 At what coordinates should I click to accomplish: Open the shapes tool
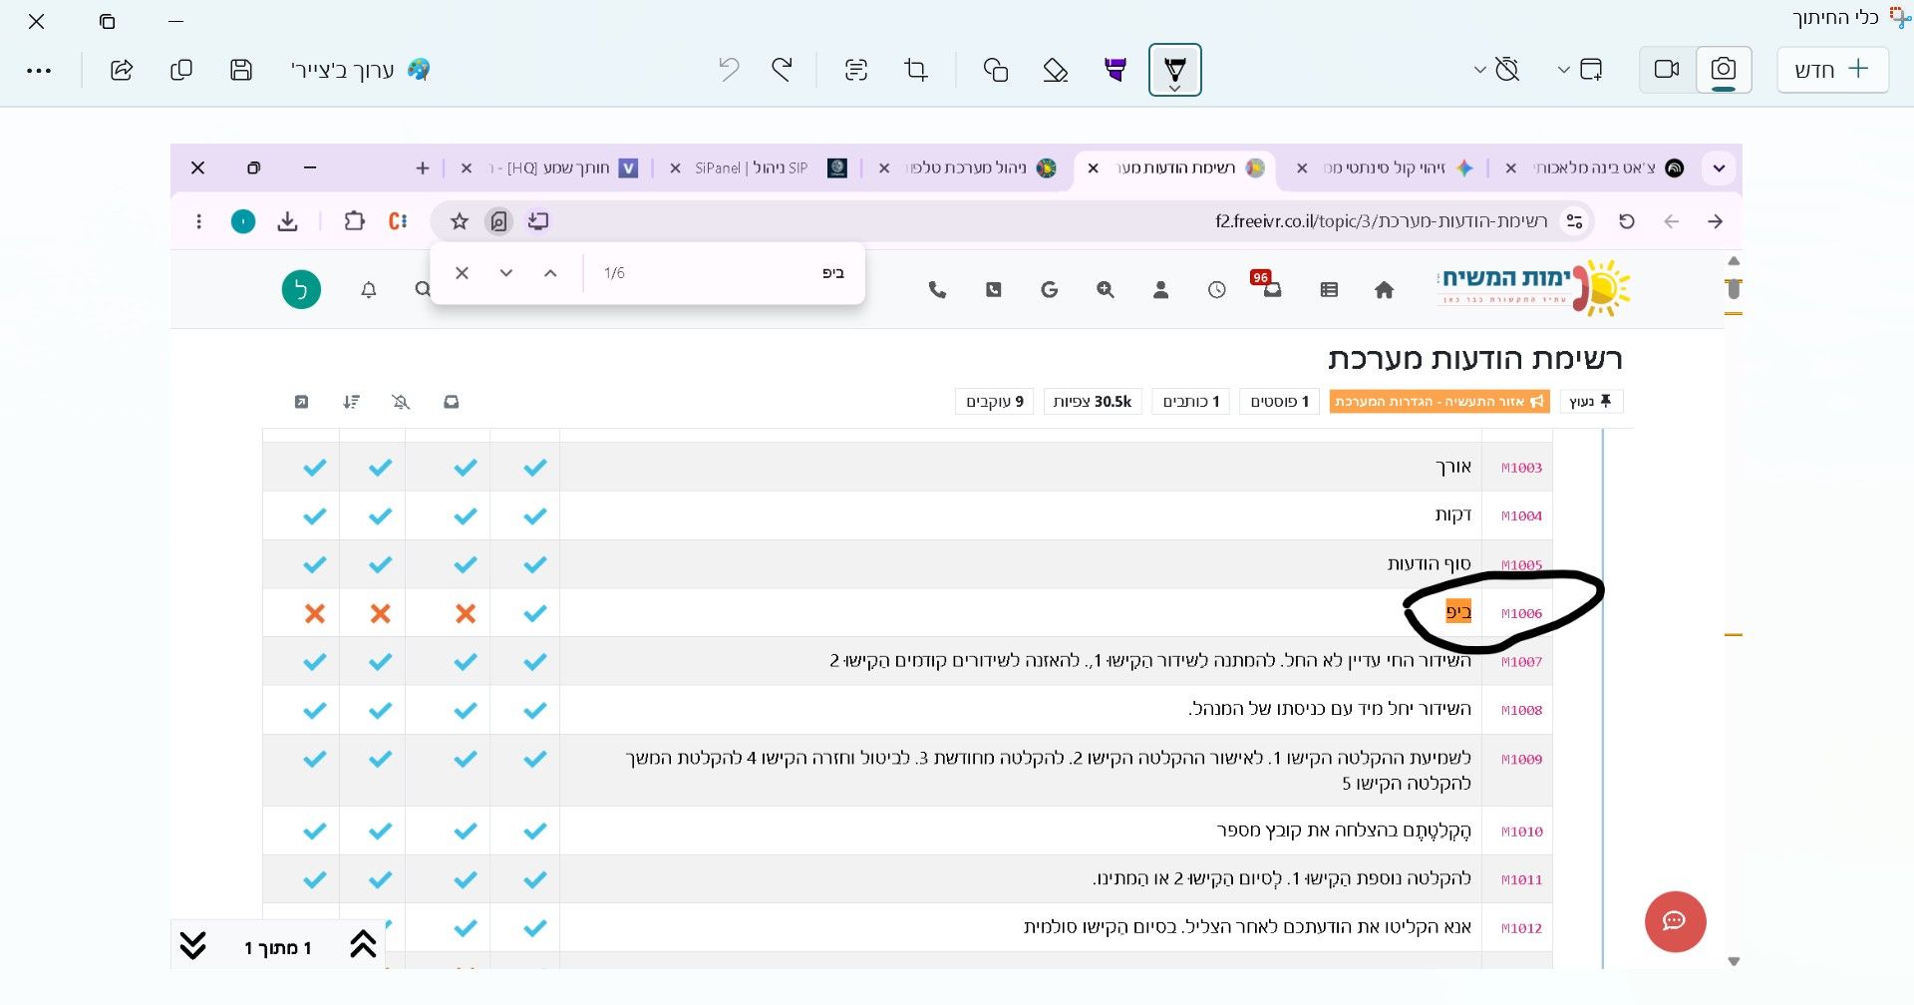[996, 70]
